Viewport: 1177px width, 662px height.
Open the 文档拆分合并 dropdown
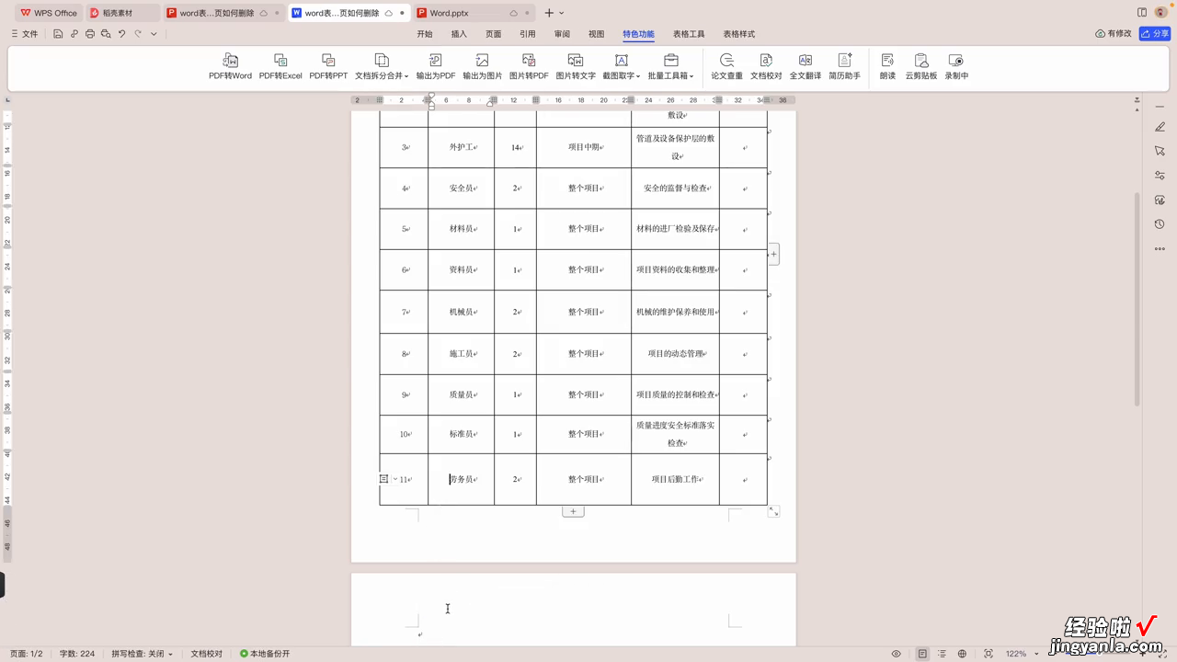382,66
